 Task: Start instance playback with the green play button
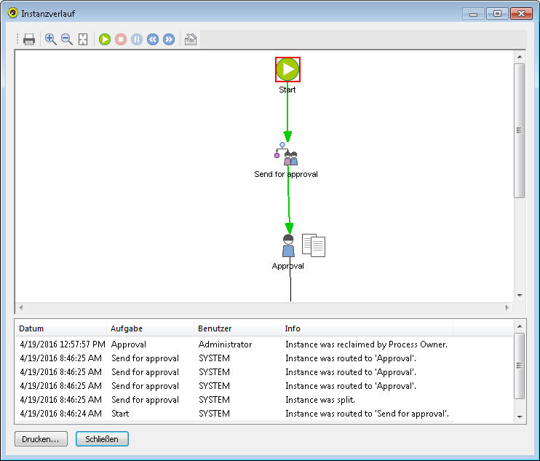pyautogui.click(x=105, y=39)
